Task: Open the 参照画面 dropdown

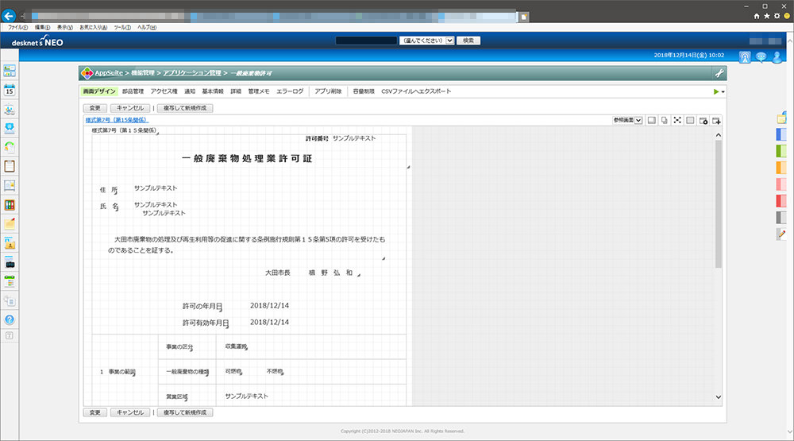Action: (627, 120)
